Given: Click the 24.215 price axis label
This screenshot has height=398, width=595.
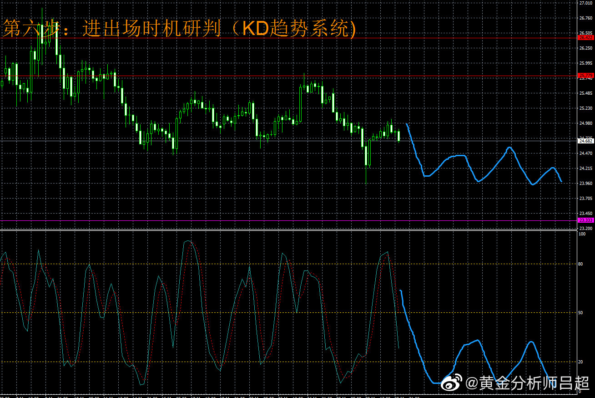Looking at the screenshot, I should pyautogui.click(x=585, y=168).
